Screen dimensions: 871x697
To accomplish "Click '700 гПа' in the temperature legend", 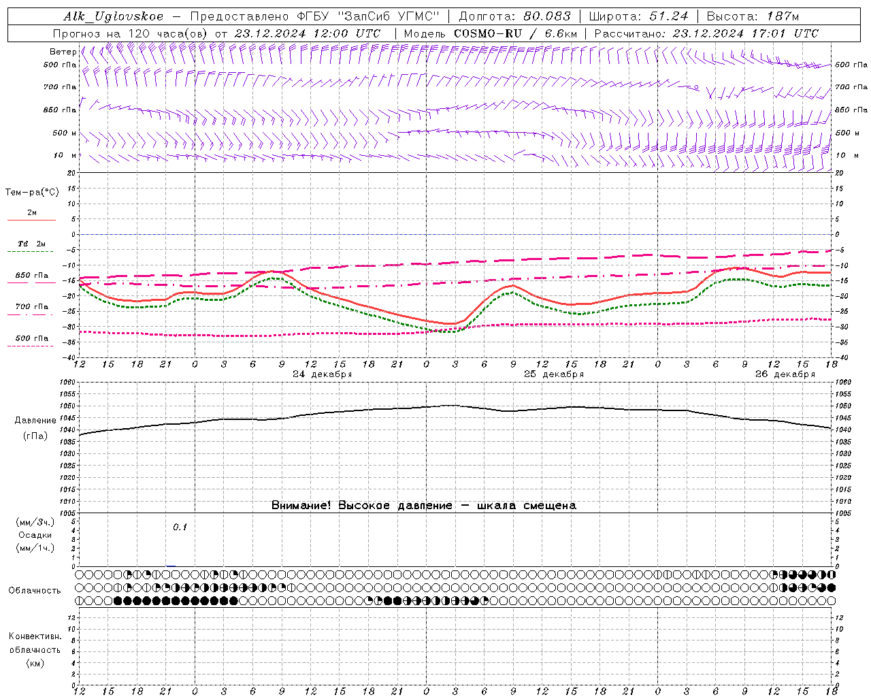I will pyautogui.click(x=32, y=306).
